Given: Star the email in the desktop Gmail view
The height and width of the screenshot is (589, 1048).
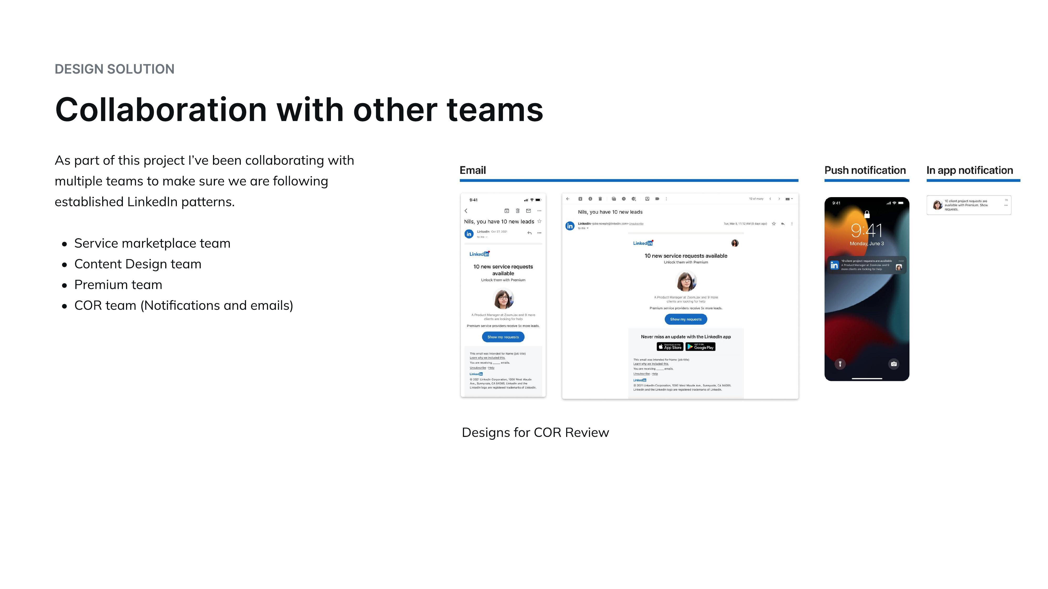Looking at the screenshot, I should (x=774, y=224).
